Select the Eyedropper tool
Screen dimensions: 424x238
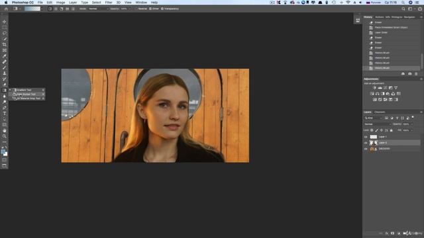click(5, 56)
